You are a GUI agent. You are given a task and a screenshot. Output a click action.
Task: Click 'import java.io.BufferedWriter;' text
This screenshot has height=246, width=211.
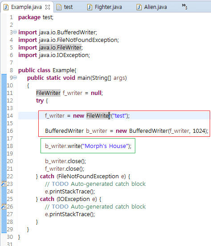(x=58, y=33)
